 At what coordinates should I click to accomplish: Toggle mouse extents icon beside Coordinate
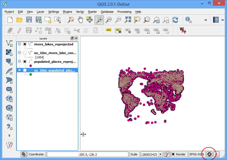[24, 154]
